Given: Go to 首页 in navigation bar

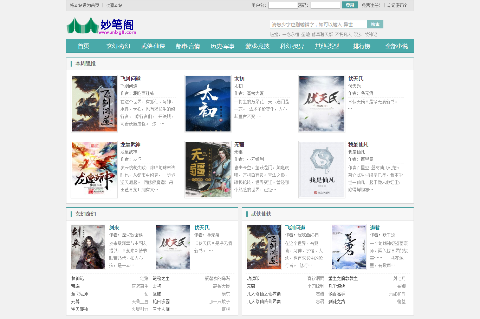Looking at the screenshot, I should coord(83,46).
